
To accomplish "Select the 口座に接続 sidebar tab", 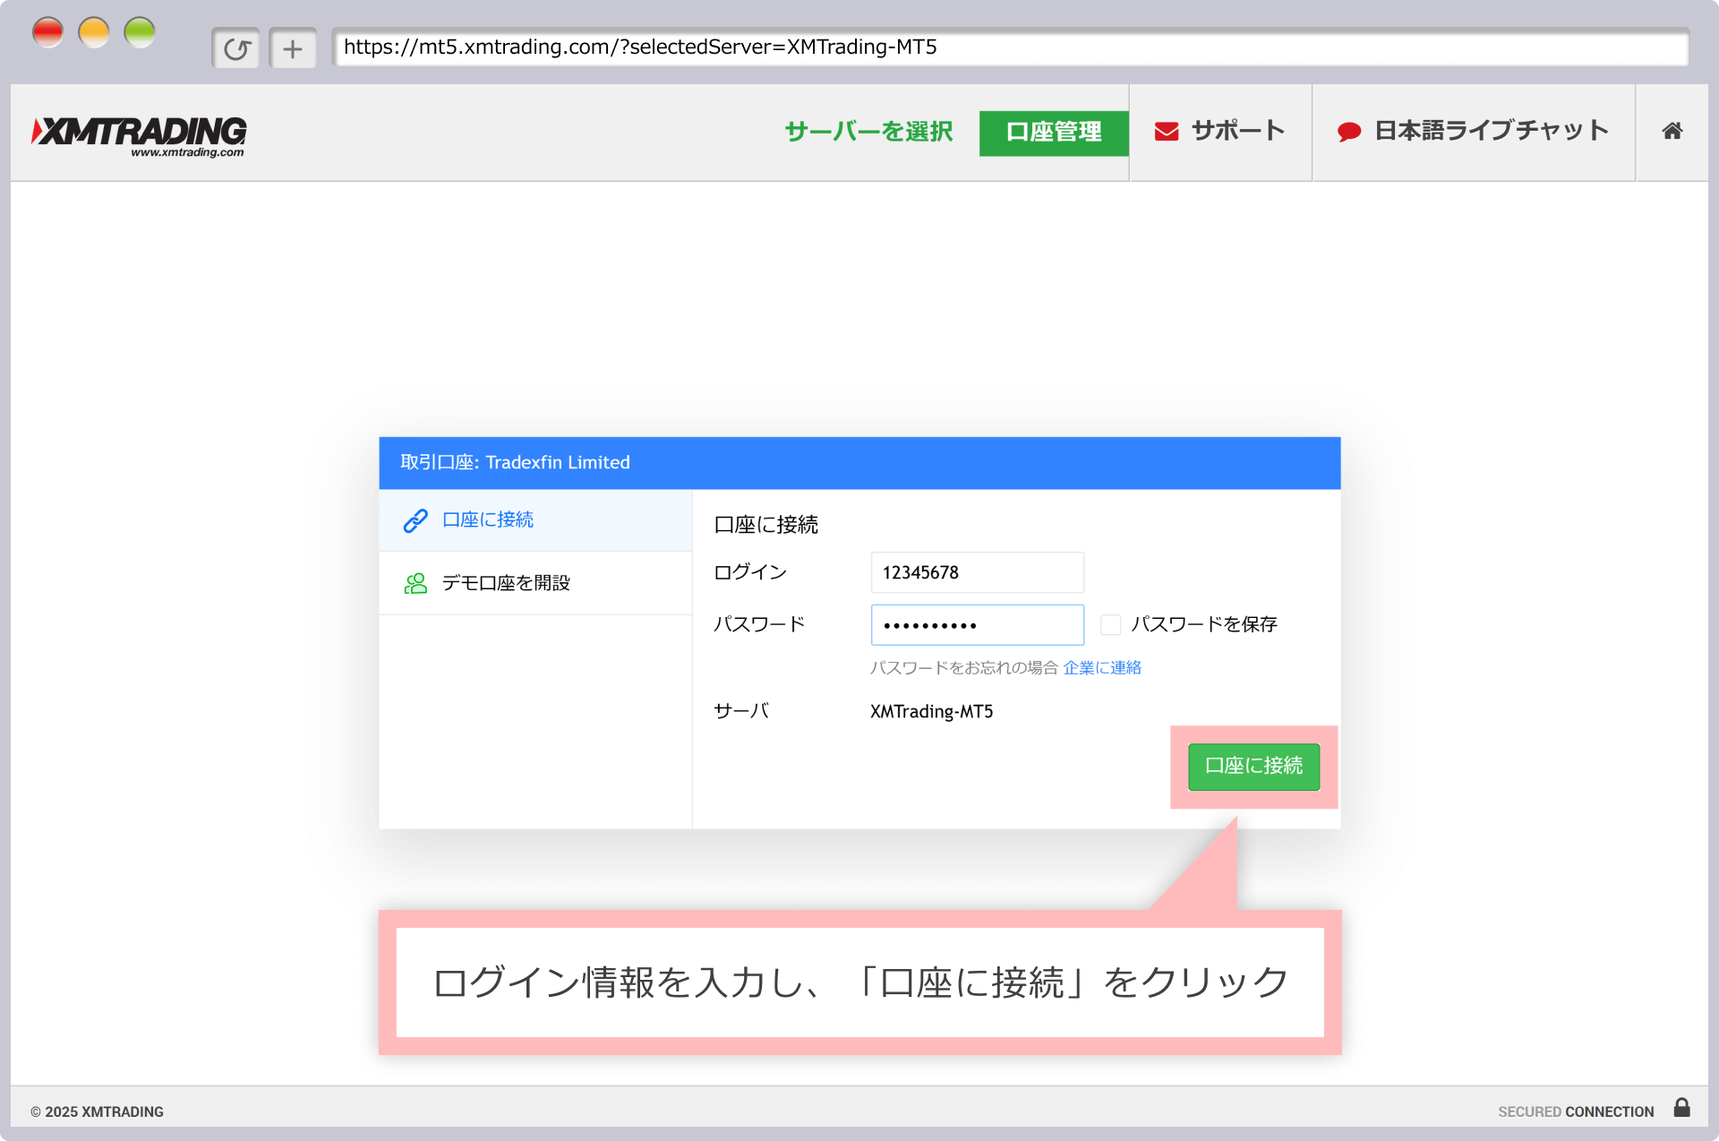I will point(535,520).
